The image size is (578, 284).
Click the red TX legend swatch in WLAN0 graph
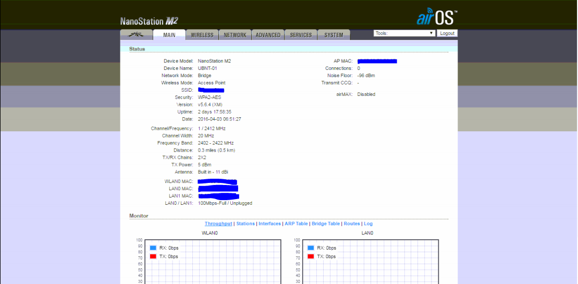pyautogui.click(x=154, y=256)
